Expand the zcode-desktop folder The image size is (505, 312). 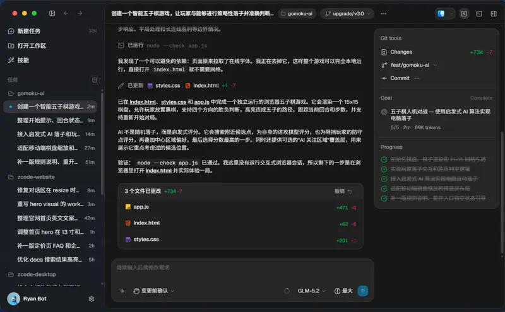pos(32,274)
